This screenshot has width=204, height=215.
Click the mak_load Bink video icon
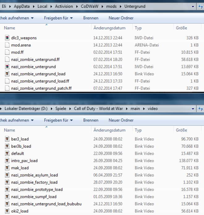[x=7, y=168]
